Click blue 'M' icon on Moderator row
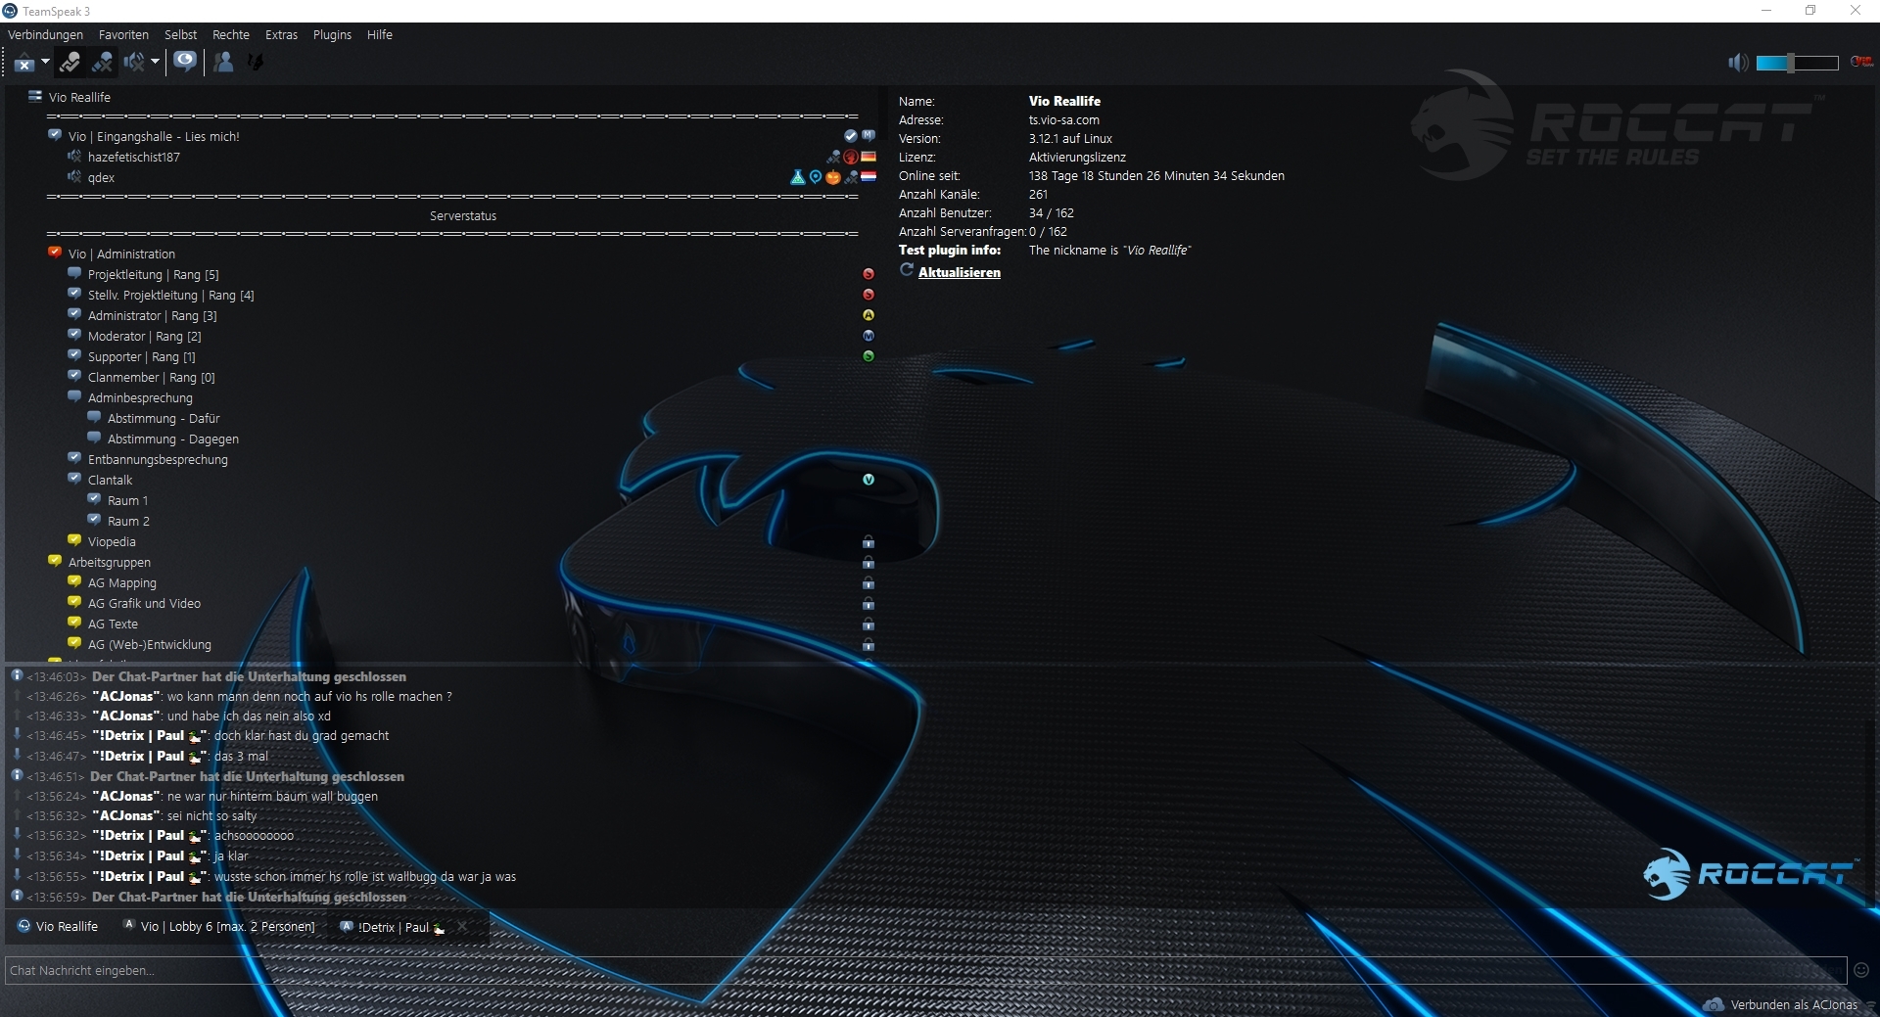Screen dimensions: 1880x1017 click(869, 336)
